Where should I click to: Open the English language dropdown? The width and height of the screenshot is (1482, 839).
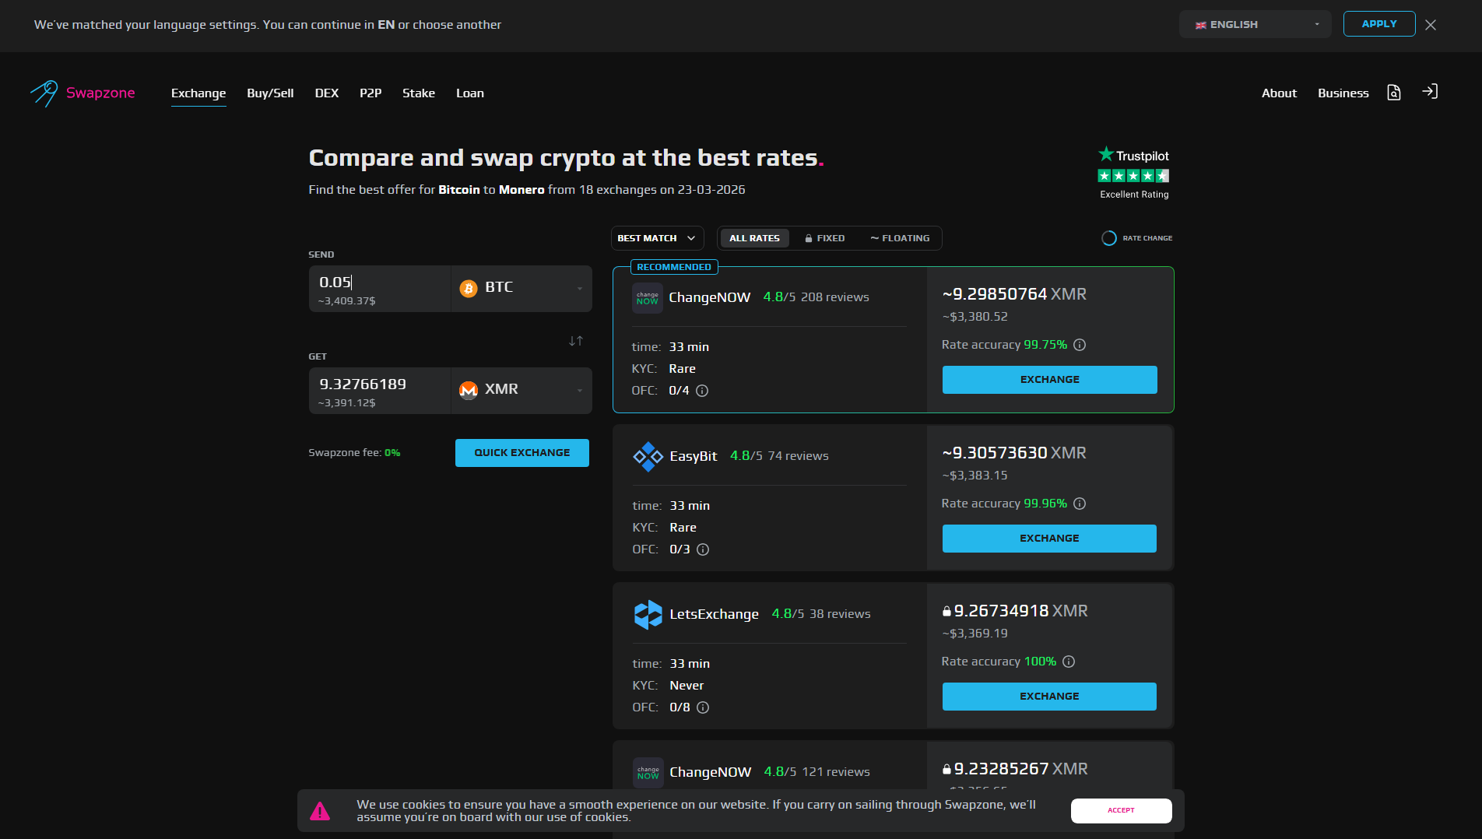[x=1255, y=24]
